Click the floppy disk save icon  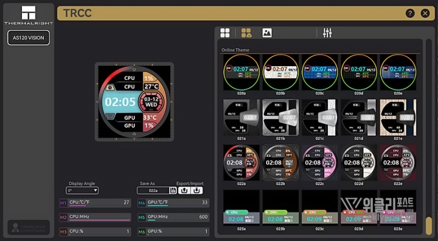173,190
